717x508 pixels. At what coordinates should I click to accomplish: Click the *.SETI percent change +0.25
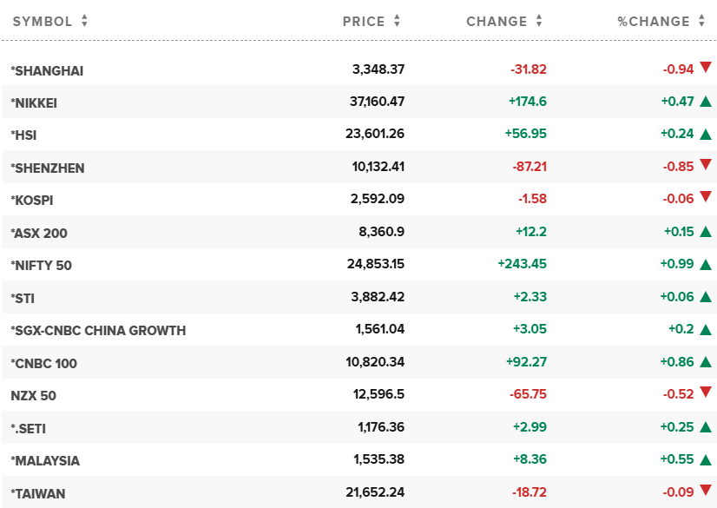click(x=677, y=428)
